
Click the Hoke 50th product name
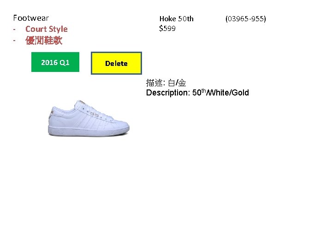pos(176,18)
